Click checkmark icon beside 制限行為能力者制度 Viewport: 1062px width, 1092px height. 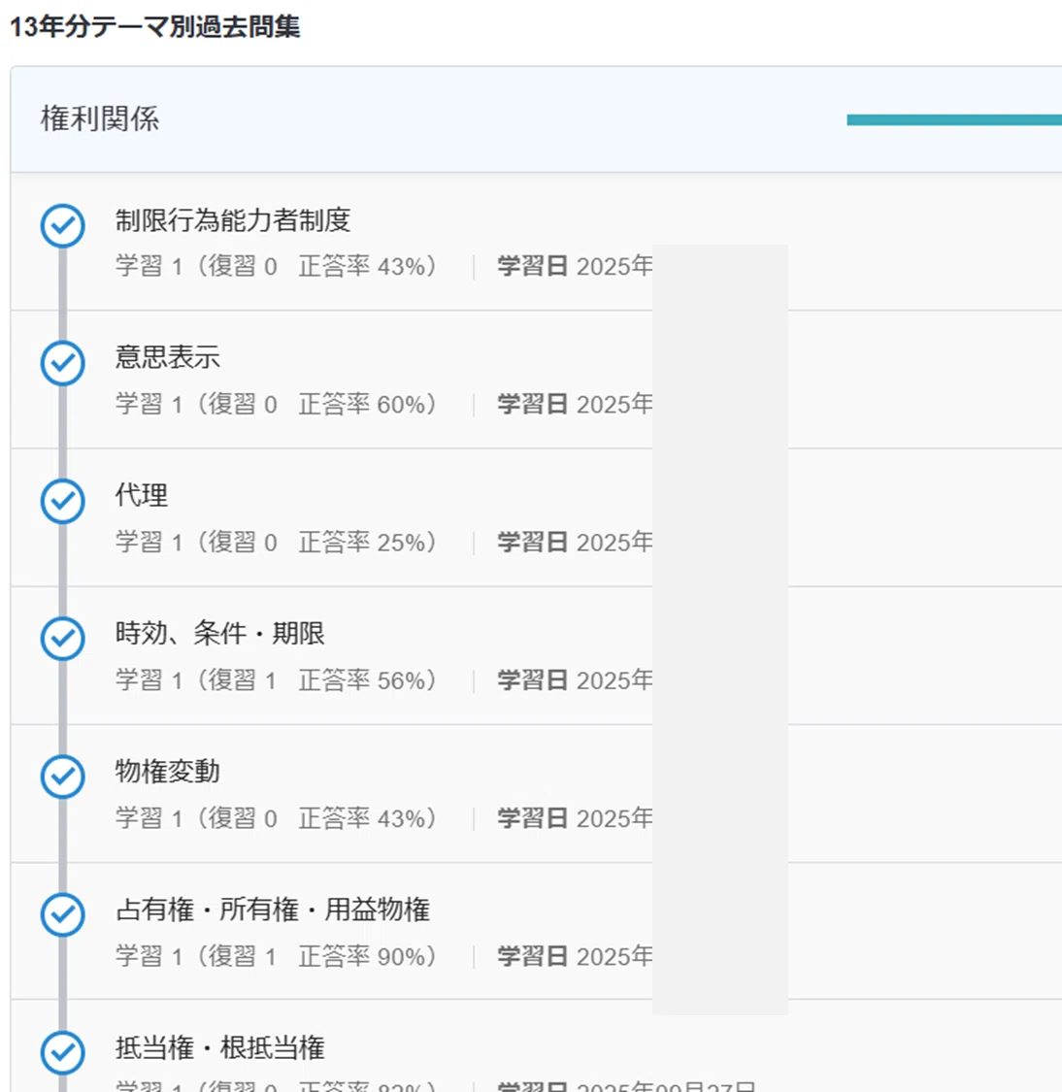63,225
